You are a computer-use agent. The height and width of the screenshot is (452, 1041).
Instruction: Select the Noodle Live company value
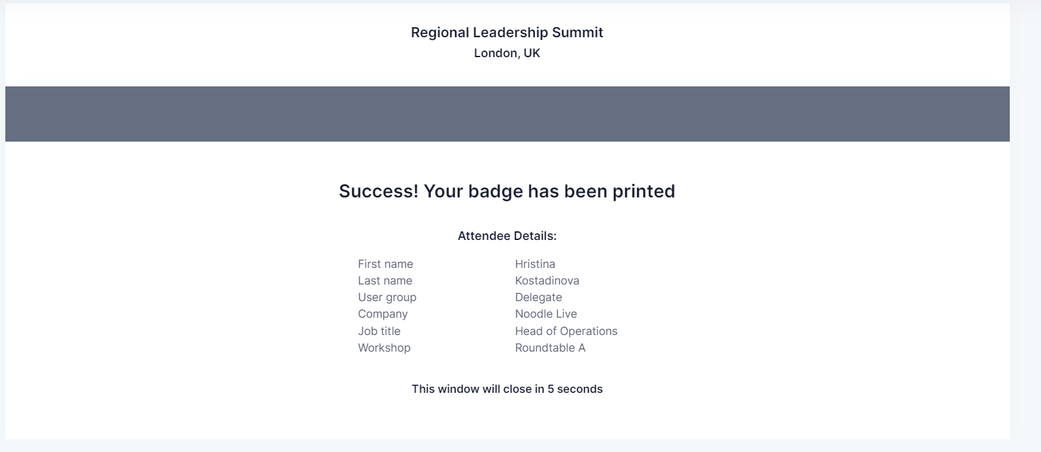pyautogui.click(x=545, y=314)
